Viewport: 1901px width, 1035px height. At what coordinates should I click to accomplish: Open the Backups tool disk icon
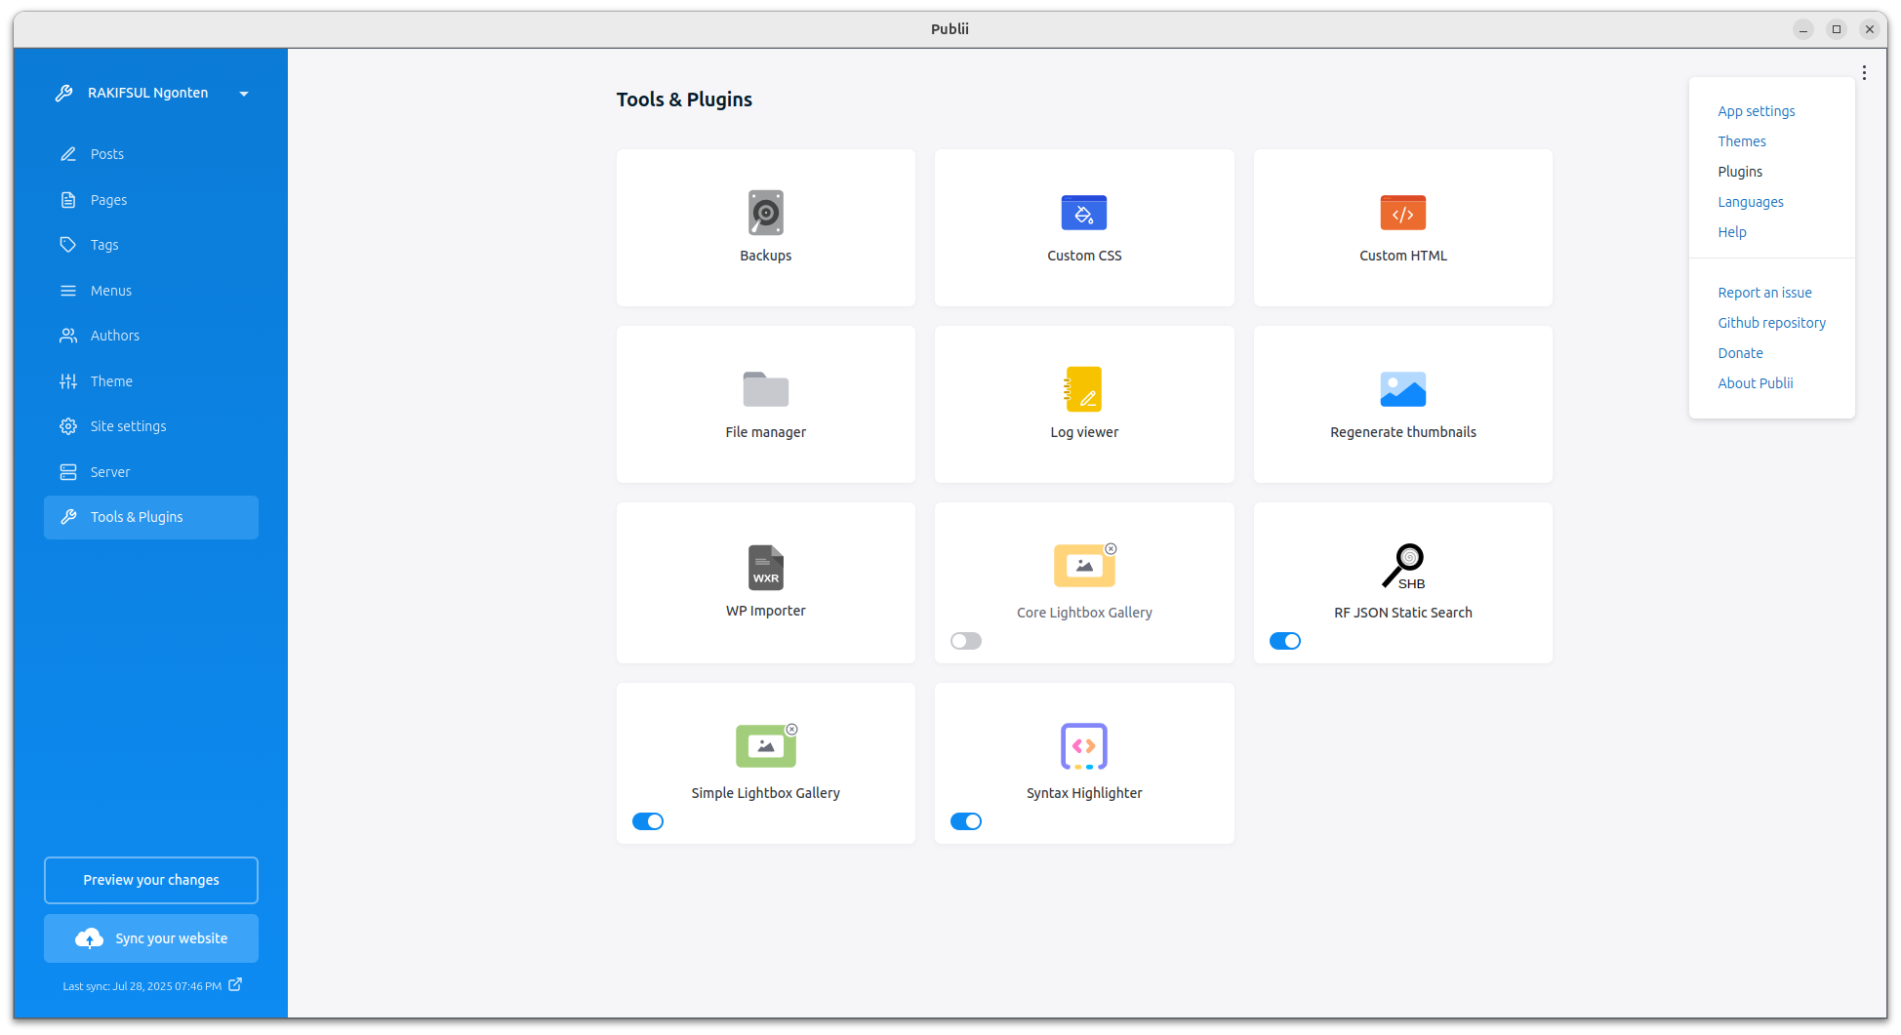click(765, 213)
